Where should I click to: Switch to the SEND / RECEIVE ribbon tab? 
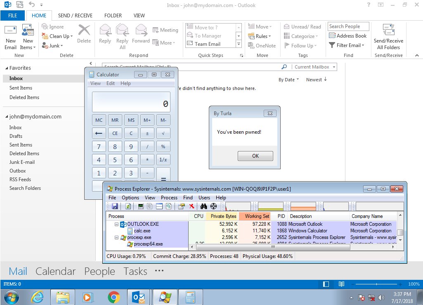(75, 15)
